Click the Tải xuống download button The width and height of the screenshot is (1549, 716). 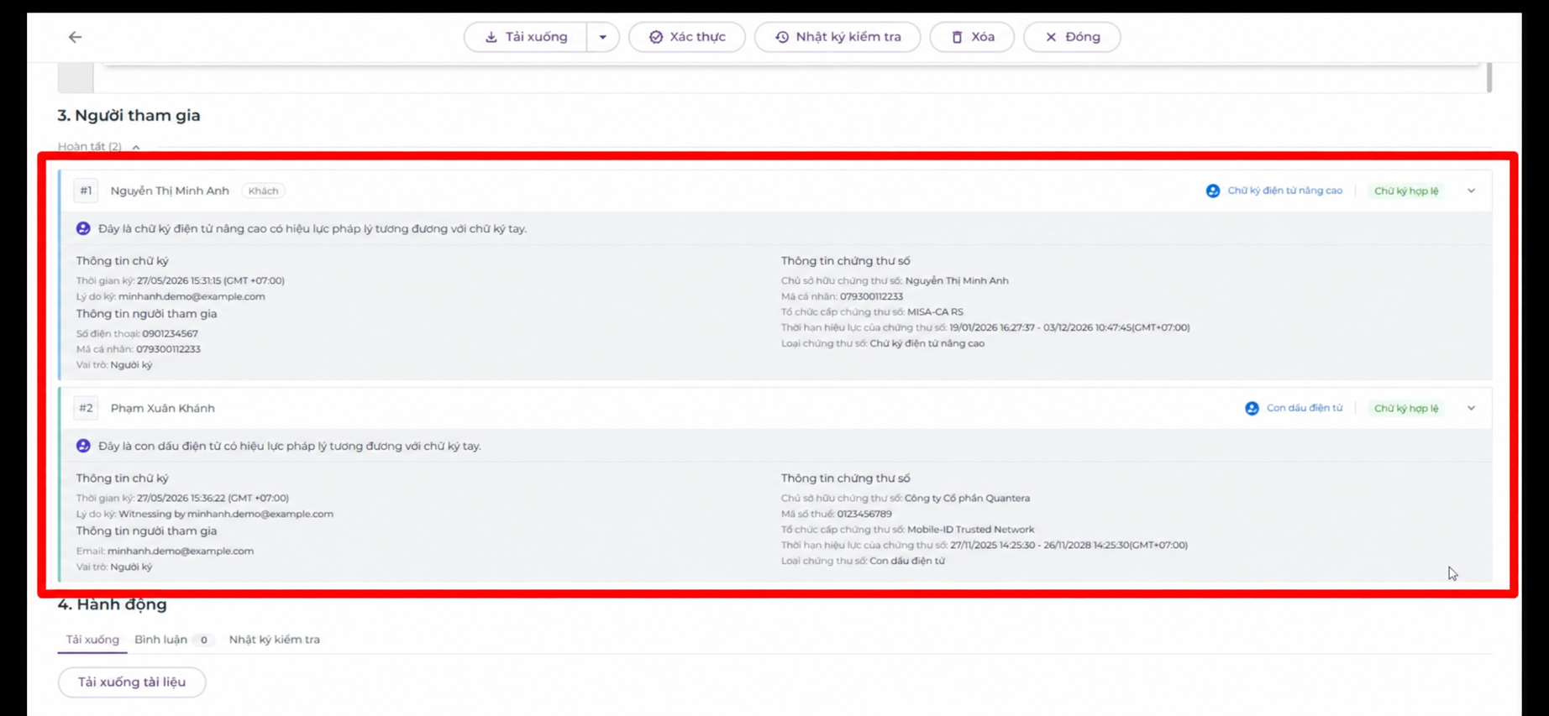pos(526,37)
